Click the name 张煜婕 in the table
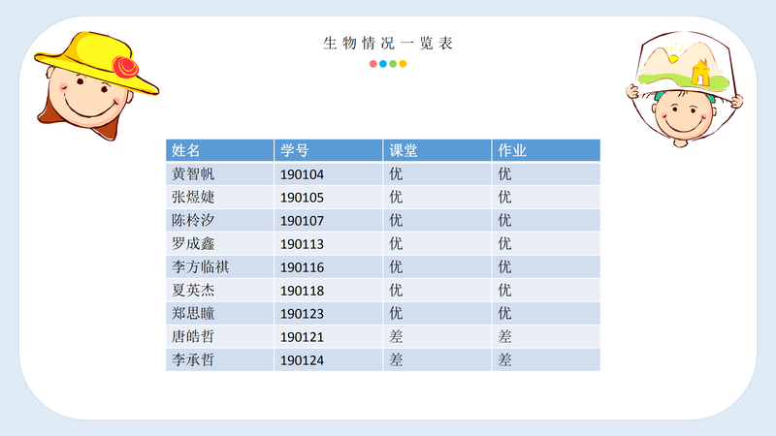 [193, 198]
